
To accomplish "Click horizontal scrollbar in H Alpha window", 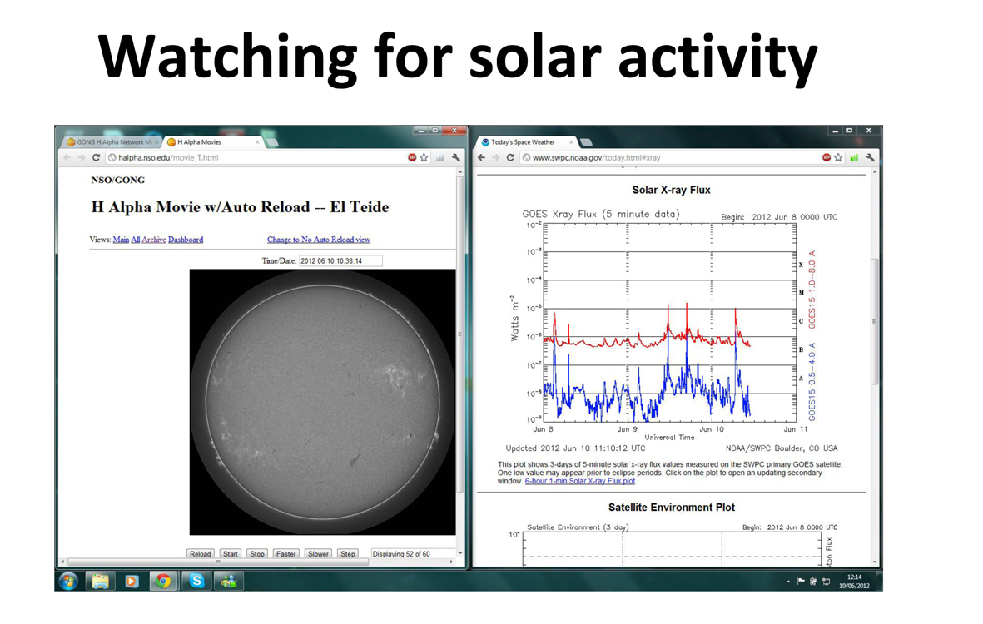I will 218,562.
